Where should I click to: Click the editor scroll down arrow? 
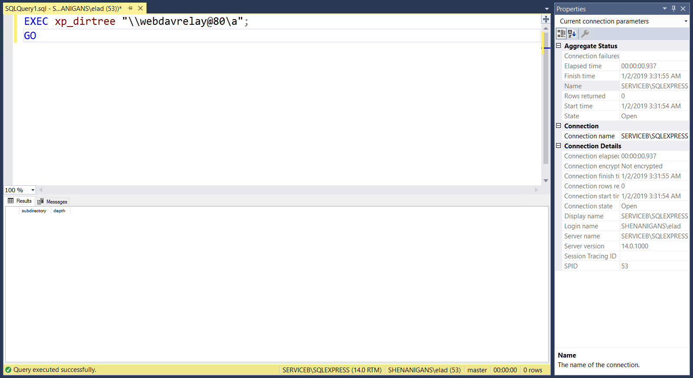[x=546, y=181]
